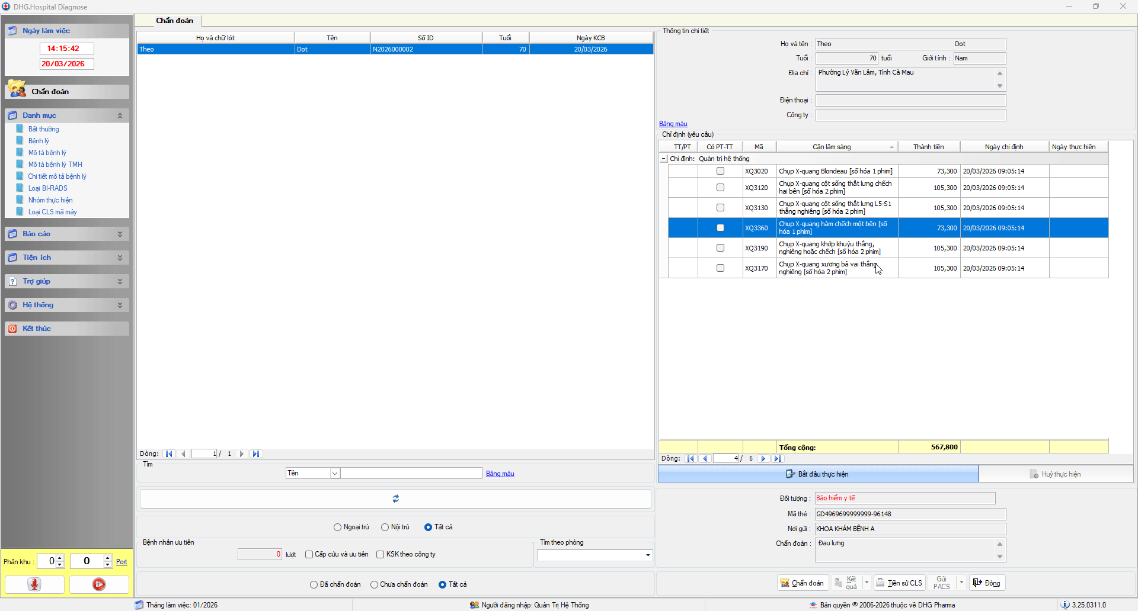Open the Tìm theo phòng dropdown

648,555
